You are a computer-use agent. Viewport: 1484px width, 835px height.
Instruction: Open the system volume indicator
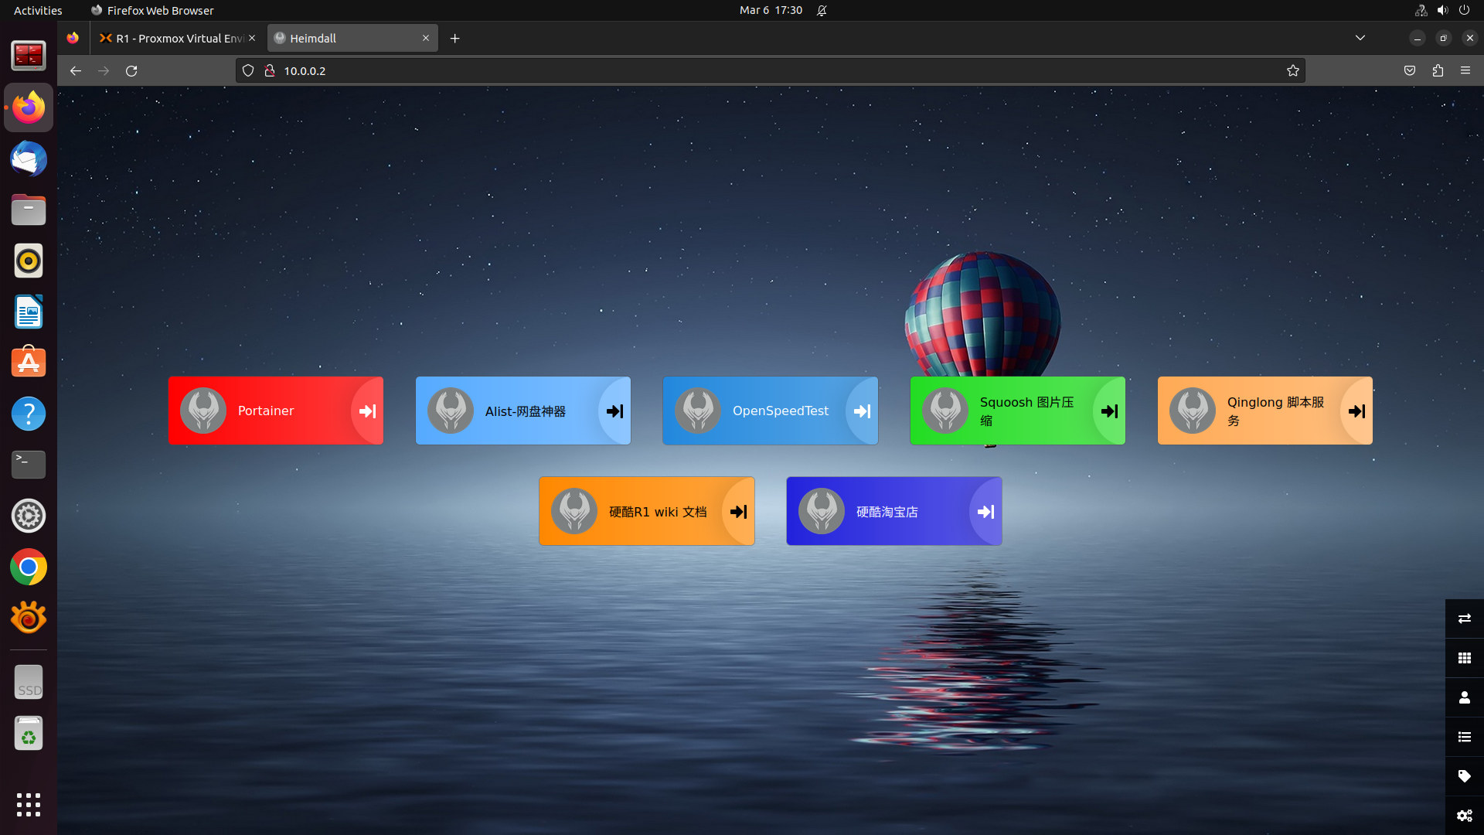pos(1442,10)
